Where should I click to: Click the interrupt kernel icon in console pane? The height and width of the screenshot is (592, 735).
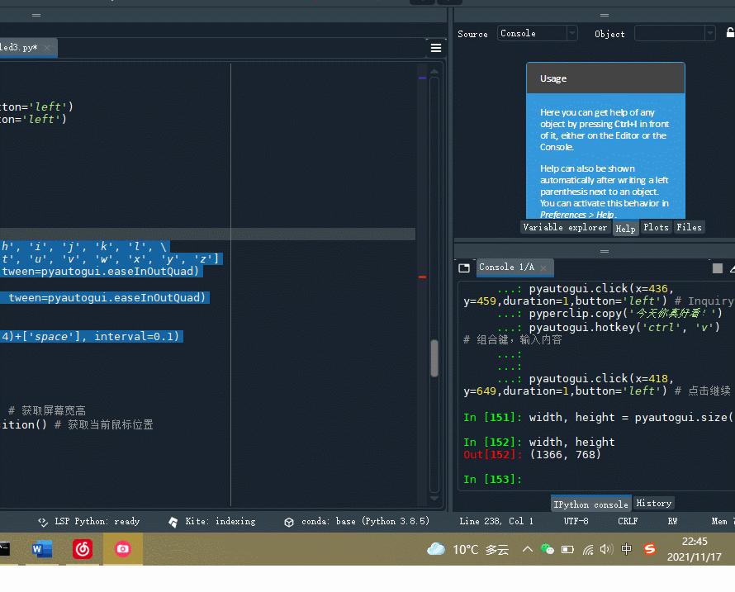(719, 266)
